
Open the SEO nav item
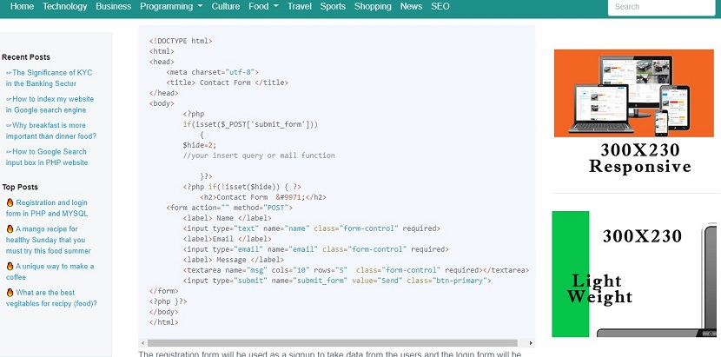440,6
